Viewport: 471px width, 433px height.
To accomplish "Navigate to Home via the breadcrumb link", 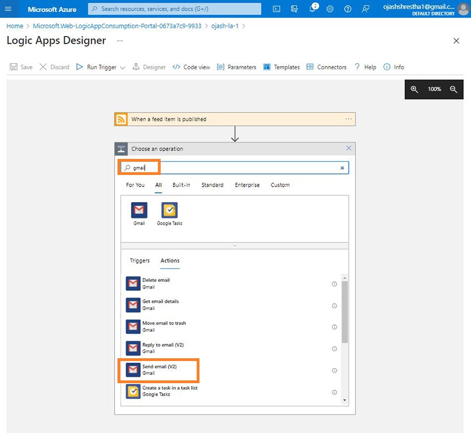I will pyautogui.click(x=14, y=25).
